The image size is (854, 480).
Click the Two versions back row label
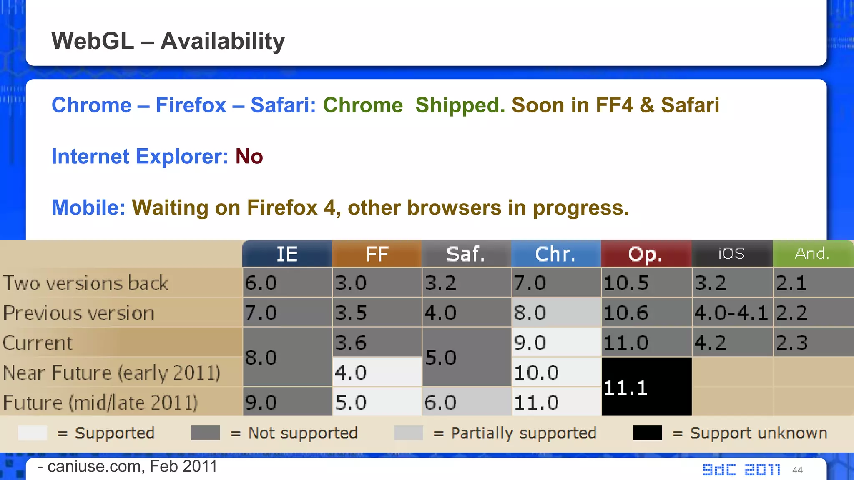(85, 283)
